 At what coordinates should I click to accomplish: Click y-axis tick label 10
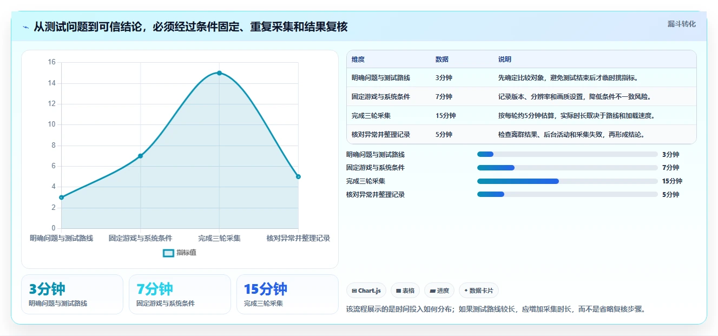pos(52,124)
